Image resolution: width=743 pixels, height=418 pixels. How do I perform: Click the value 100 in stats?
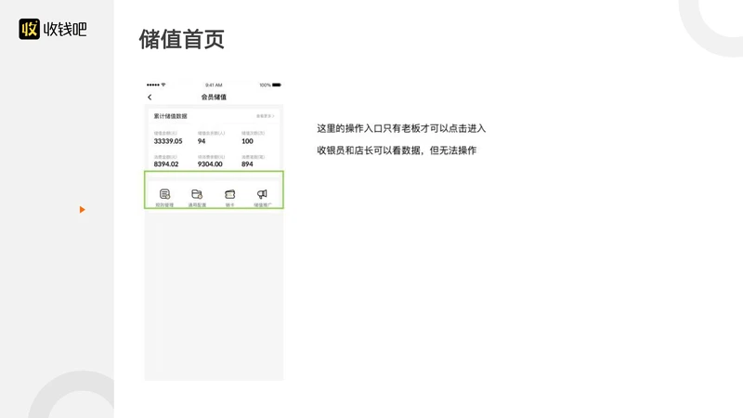click(247, 141)
